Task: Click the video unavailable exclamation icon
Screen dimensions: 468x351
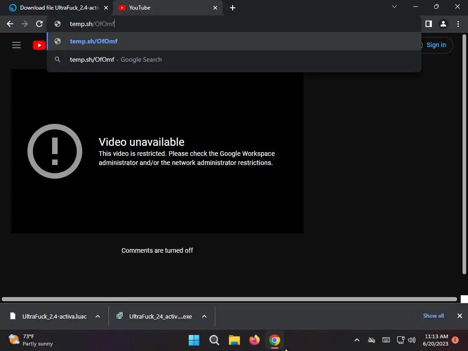Action: (x=55, y=151)
